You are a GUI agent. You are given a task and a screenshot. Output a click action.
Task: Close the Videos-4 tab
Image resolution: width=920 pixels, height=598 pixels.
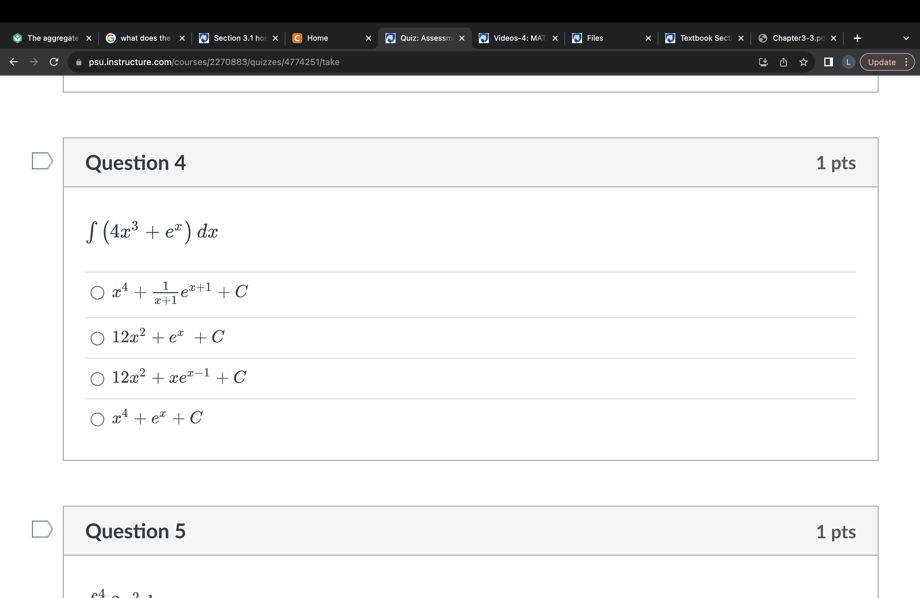(x=555, y=38)
